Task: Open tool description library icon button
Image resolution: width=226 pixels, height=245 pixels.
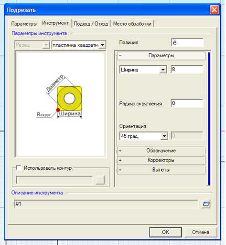Action: point(206,204)
